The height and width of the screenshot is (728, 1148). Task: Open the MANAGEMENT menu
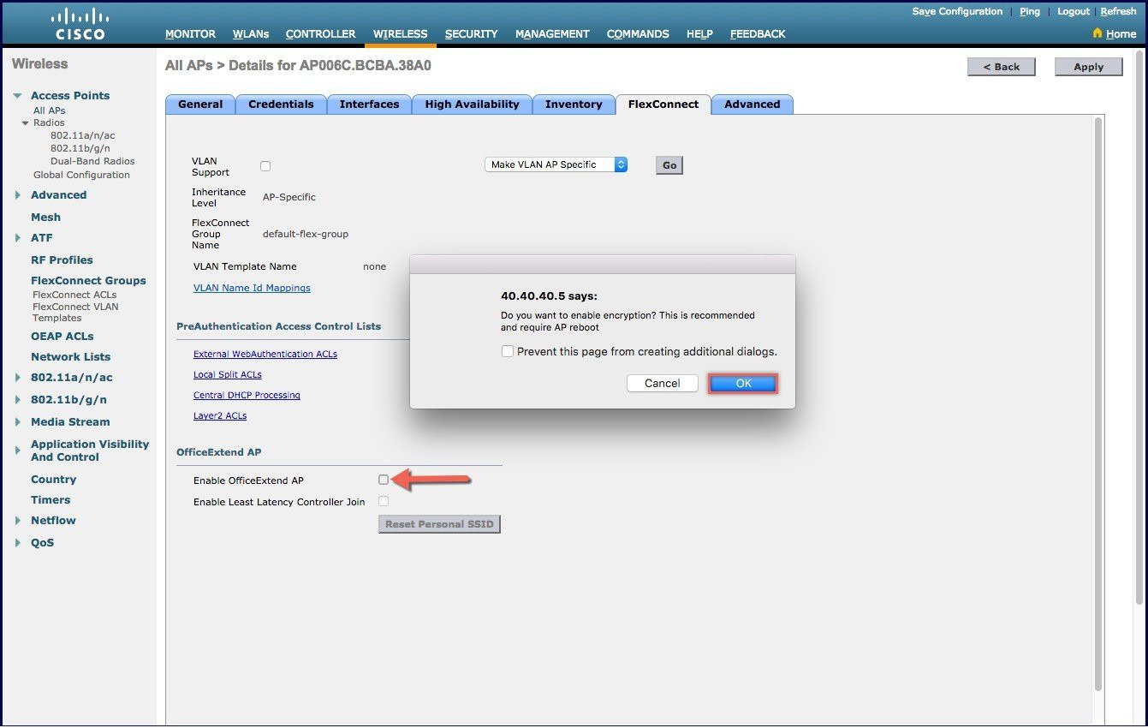pyautogui.click(x=552, y=34)
